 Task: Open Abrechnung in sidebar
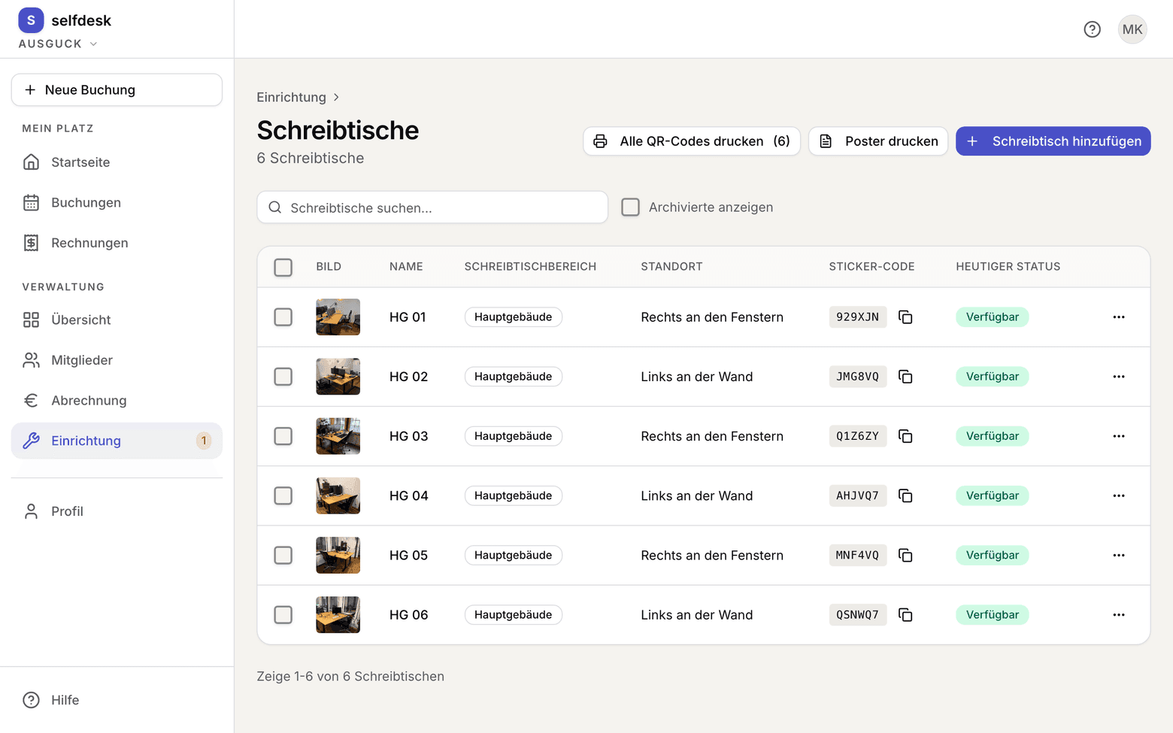point(117,401)
